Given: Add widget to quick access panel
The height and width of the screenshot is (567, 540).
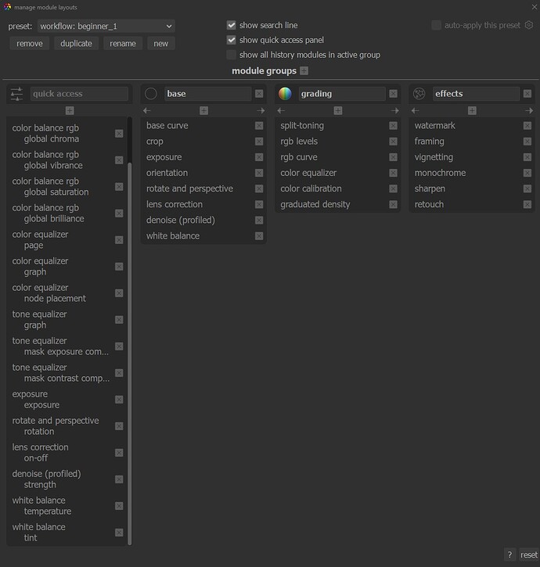Looking at the screenshot, I should 70,110.
